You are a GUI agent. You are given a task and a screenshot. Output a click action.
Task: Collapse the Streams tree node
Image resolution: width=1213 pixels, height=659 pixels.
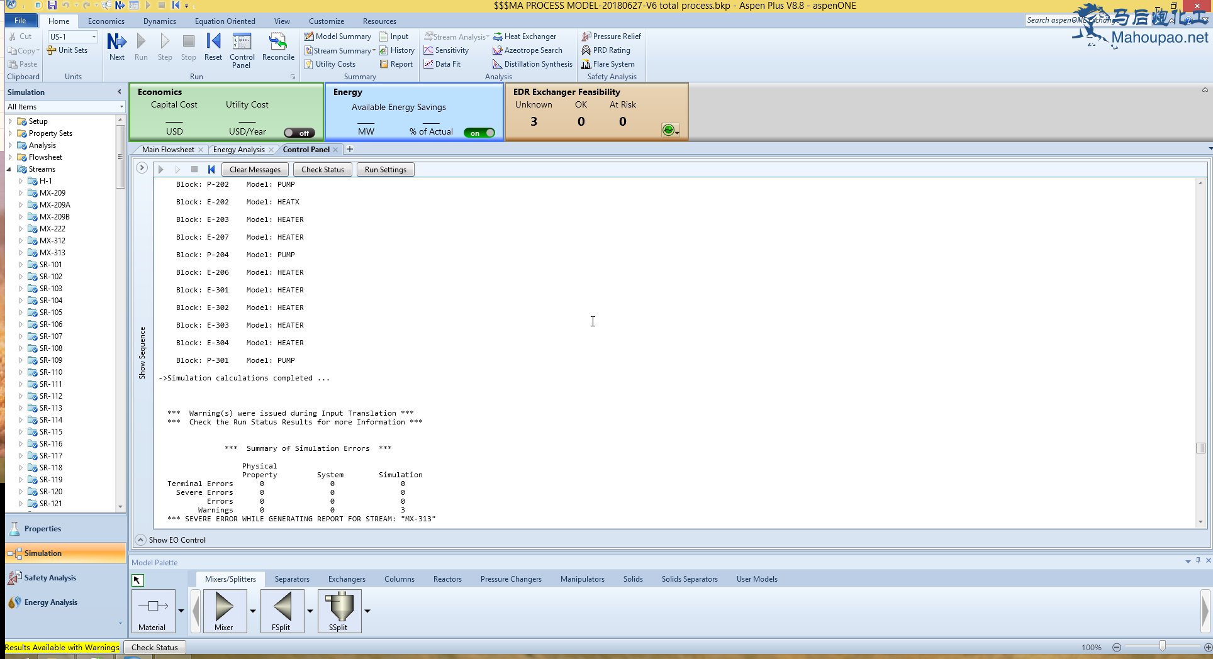9,169
